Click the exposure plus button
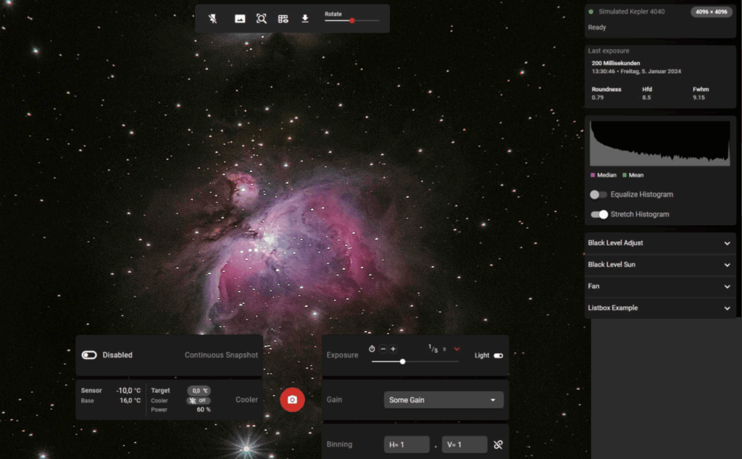The height and width of the screenshot is (459, 742). tap(393, 349)
